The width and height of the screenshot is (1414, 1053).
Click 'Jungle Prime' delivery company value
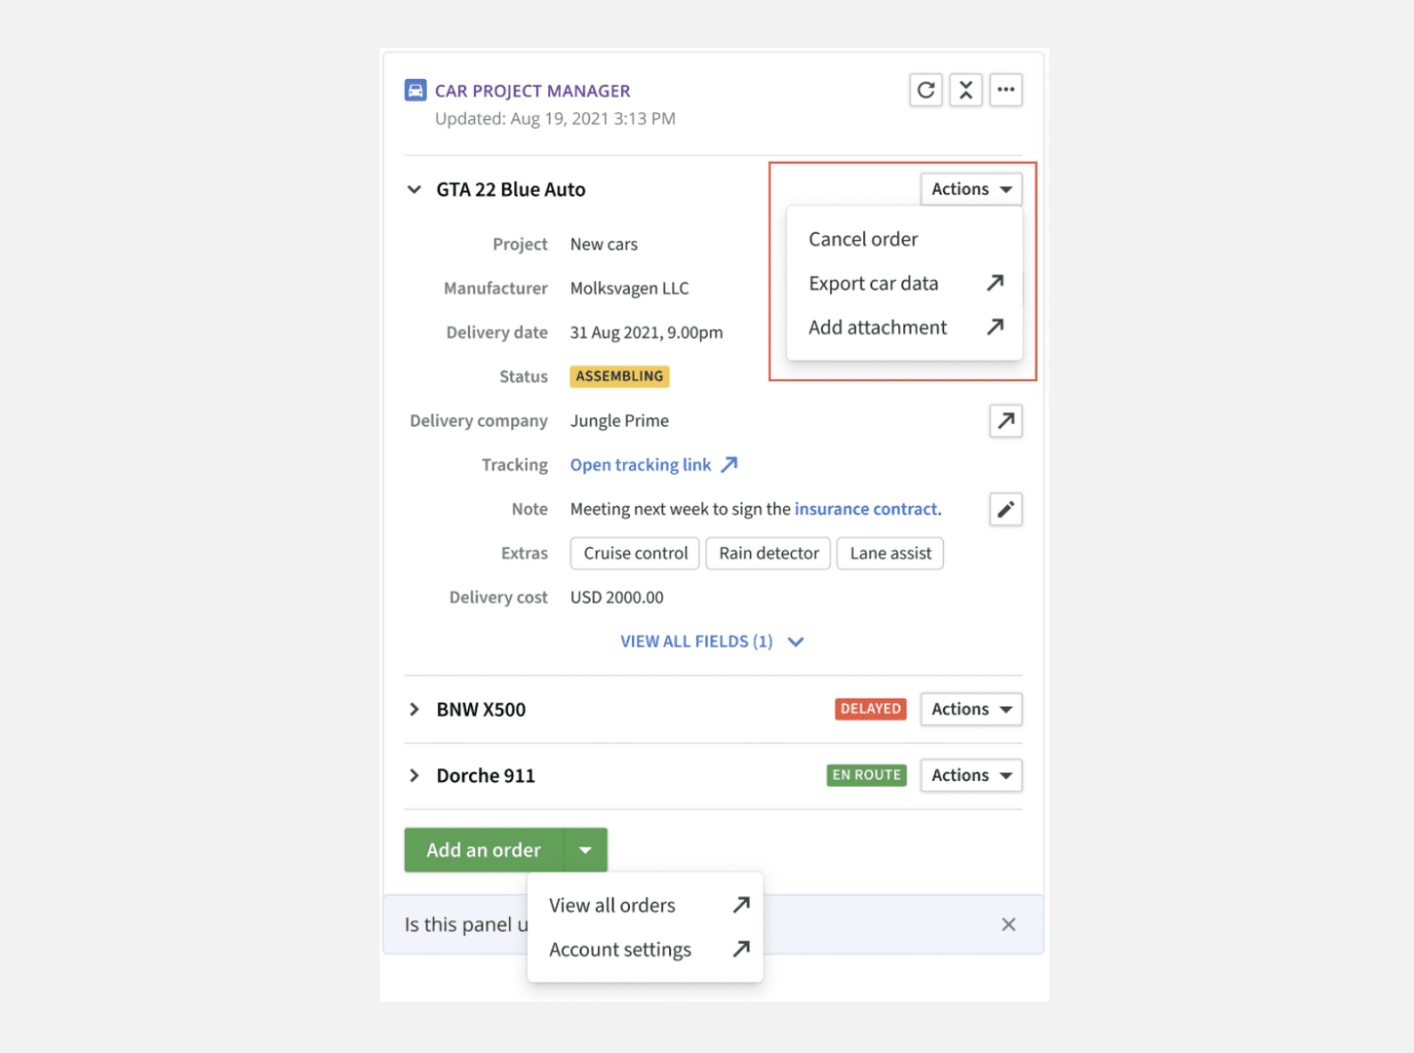(x=619, y=421)
